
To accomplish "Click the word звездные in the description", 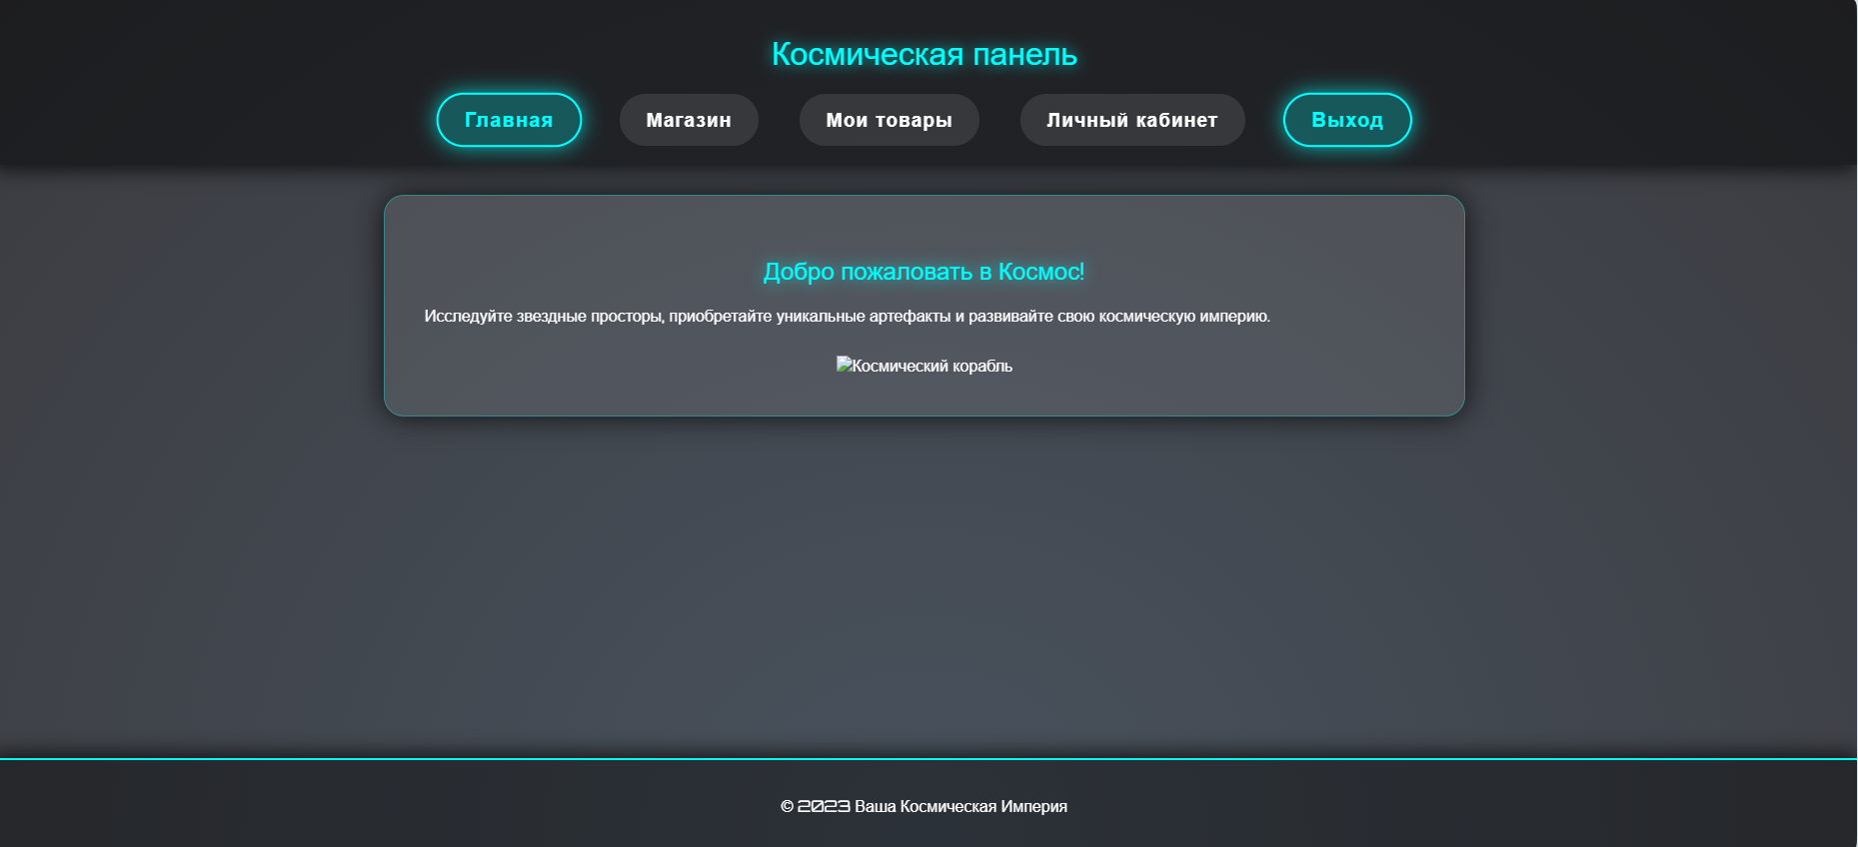I will pyautogui.click(x=551, y=317).
